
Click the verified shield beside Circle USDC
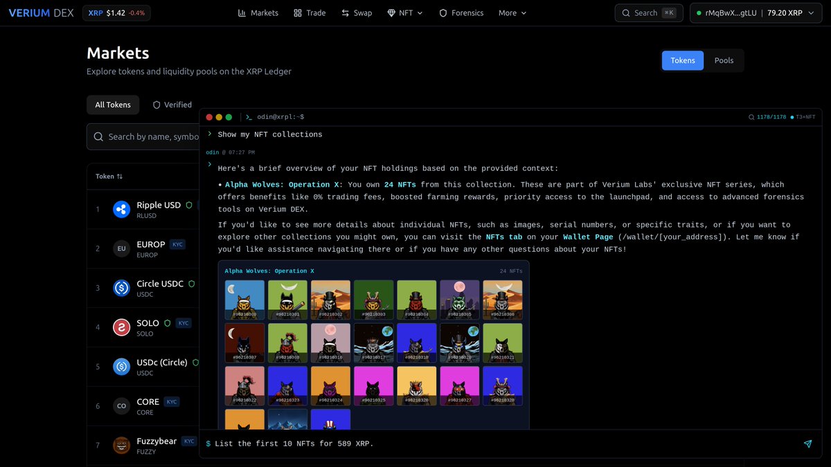click(192, 284)
